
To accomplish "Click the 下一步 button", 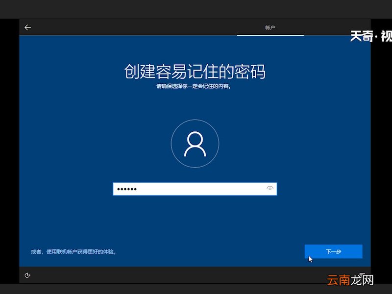I will pyautogui.click(x=333, y=251).
